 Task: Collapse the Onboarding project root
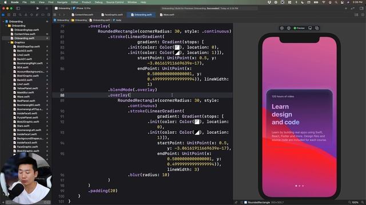tap(3, 22)
